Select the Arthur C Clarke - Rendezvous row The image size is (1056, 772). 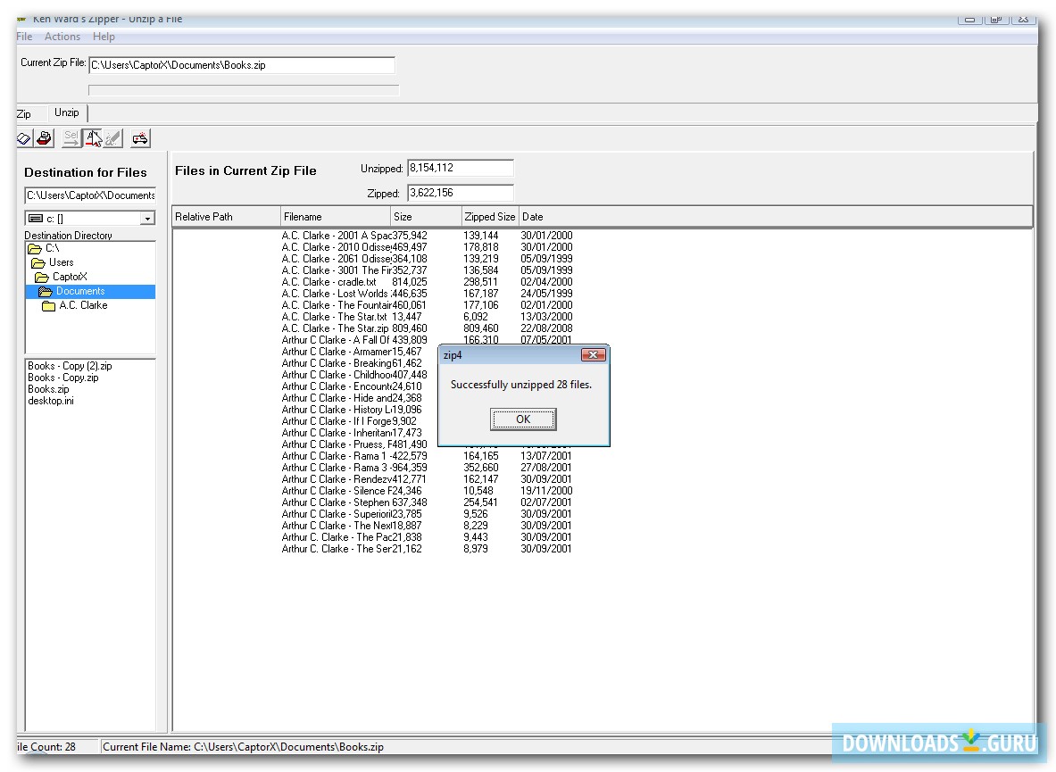(x=427, y=479)
